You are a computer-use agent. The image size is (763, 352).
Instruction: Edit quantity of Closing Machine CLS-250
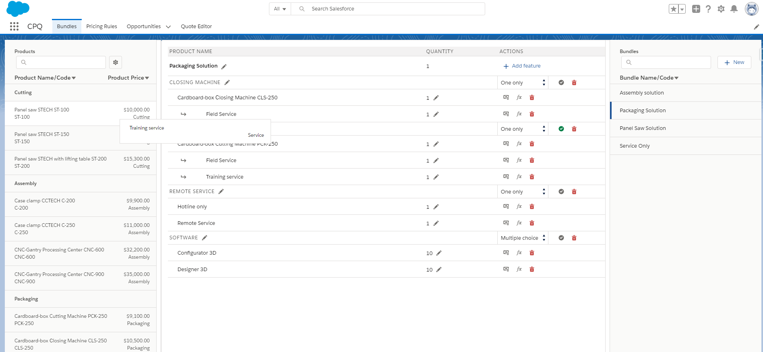point(436,98)
